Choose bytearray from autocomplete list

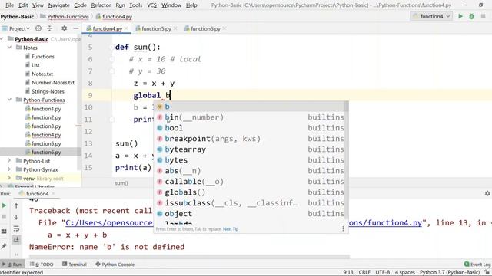250,149
